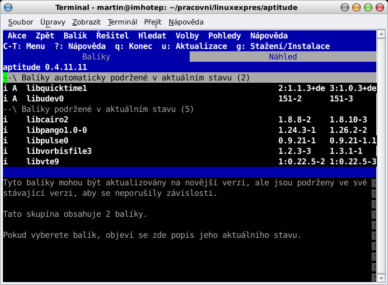Select the libvte9 package row
388x285 pixels.
(x=190, y=161)
